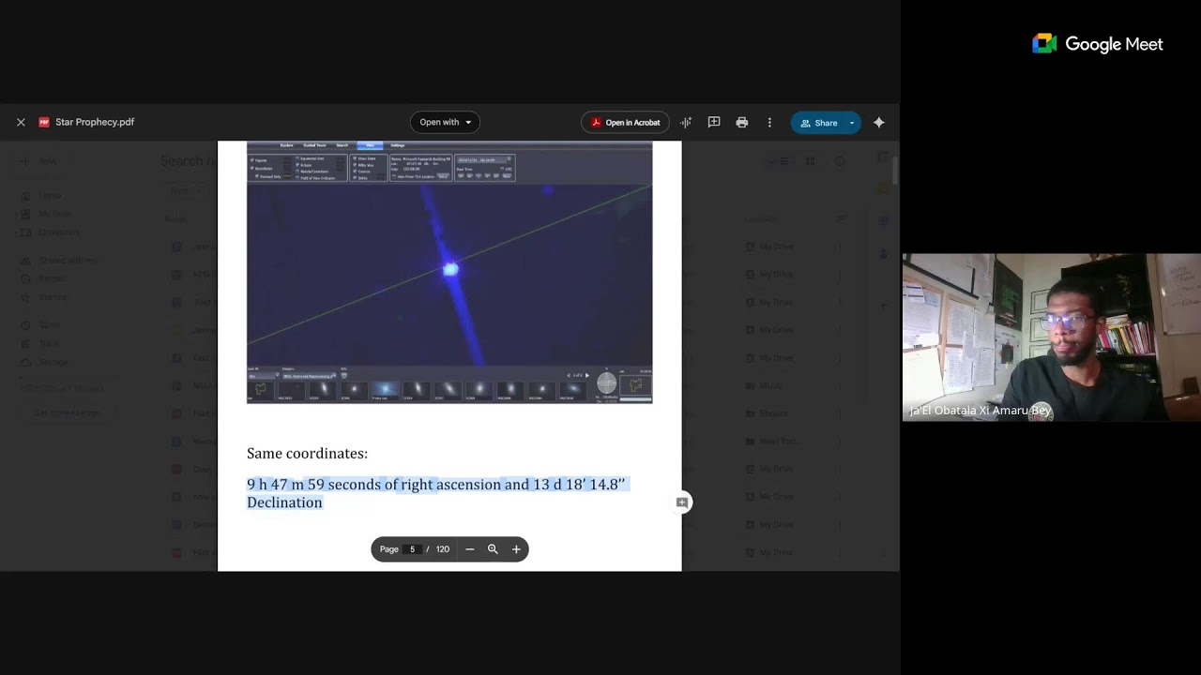Close the Star Prophecy.pdf preview

pos(21,122)
